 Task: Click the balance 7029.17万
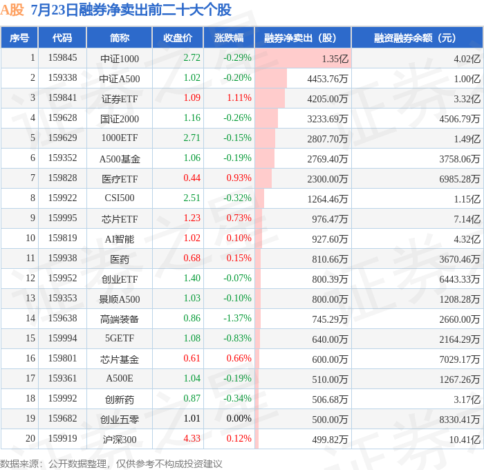click(460, 359)
